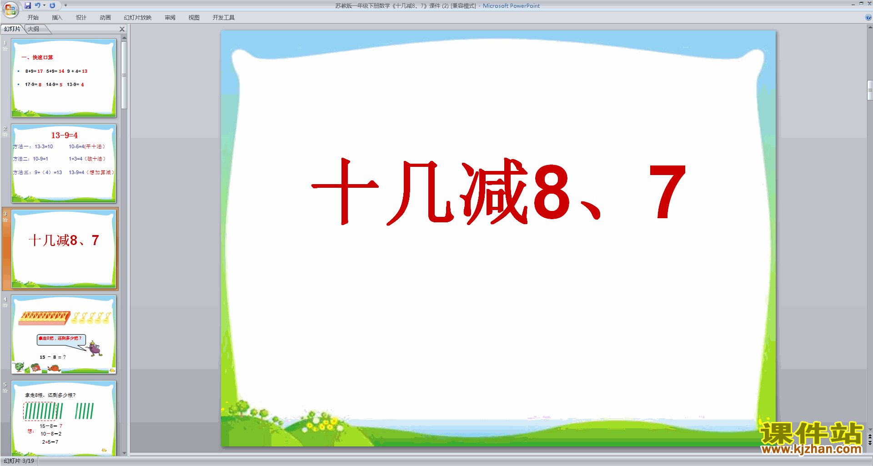Click main editor scroll up arrow
873x466 pixels.
(870, 27)
